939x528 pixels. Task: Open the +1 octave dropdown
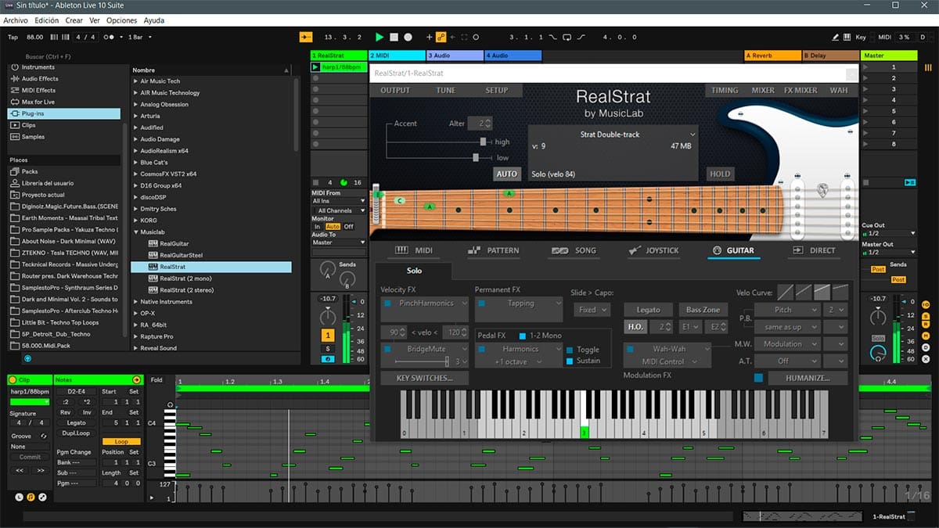(520, 361)
